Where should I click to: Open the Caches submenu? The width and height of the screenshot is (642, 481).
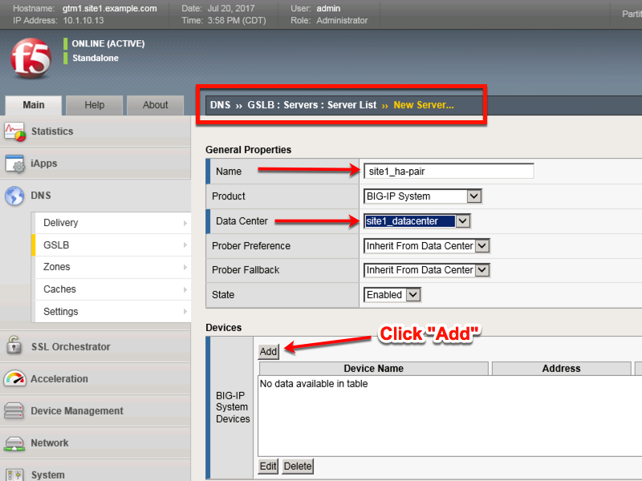(112, 289)
